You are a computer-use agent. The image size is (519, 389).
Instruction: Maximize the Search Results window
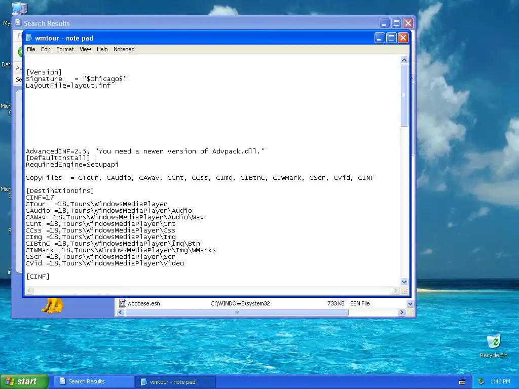click(396, 23)
